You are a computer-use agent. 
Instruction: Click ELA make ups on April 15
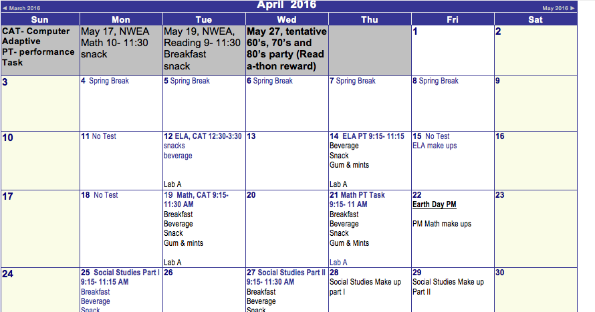pos(435,146)
